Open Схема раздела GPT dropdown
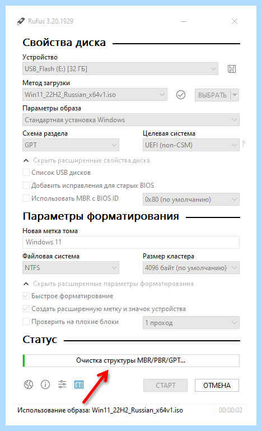262x431 pixels. [x=71, y=145]
